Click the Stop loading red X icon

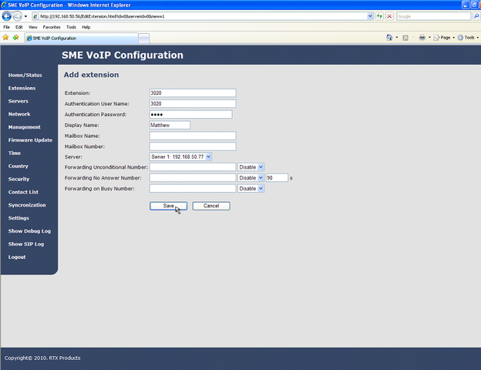coord(390,15)
